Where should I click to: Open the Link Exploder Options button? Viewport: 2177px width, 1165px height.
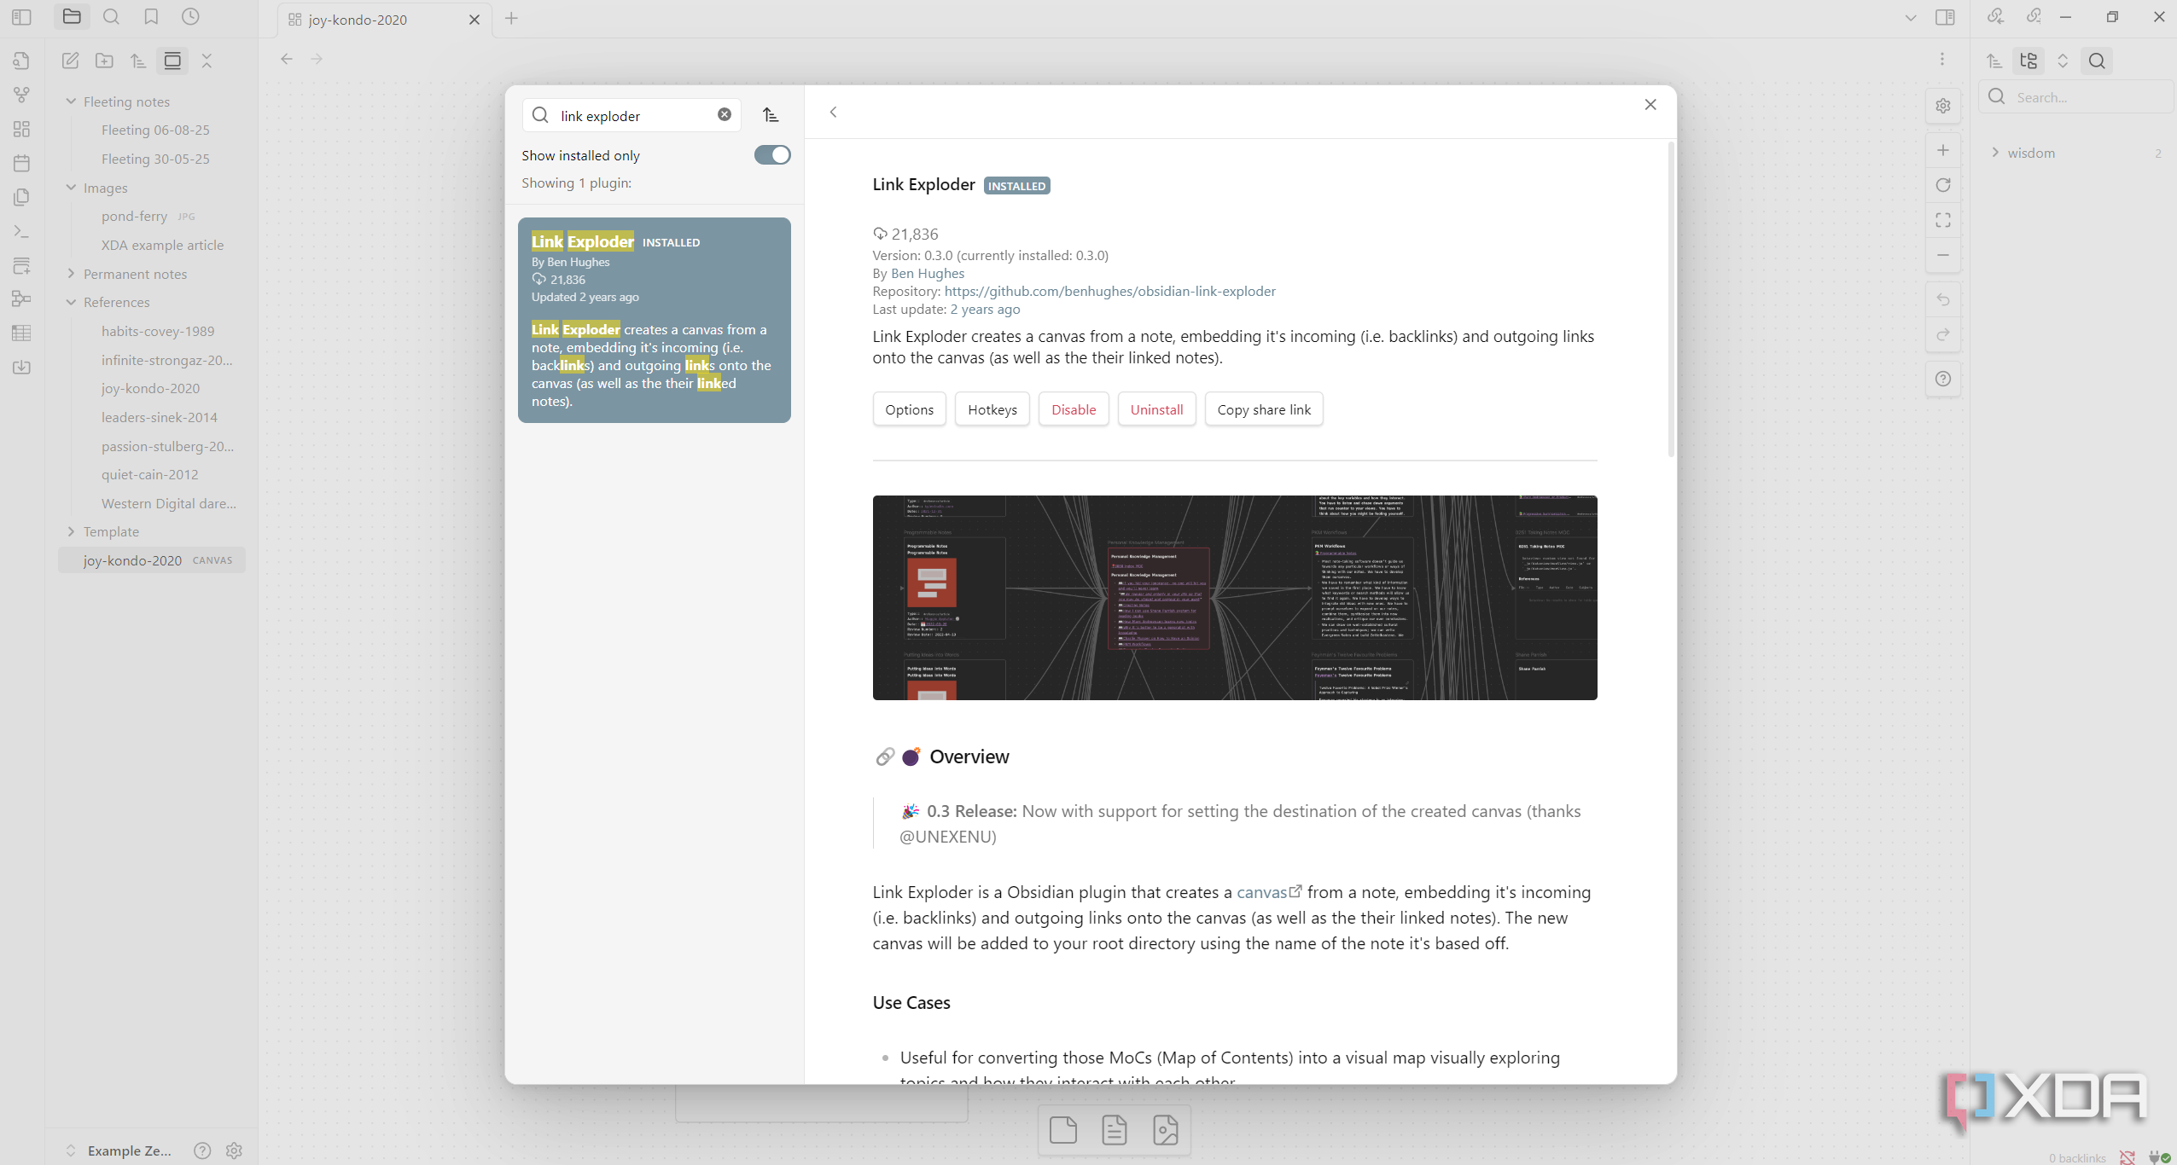[909, 409]
